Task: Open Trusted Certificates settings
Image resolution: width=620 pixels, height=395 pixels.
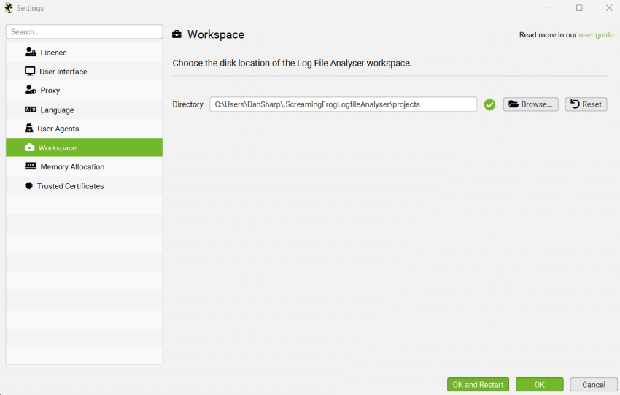Action: pyautogui.click(x=84, y=186)
